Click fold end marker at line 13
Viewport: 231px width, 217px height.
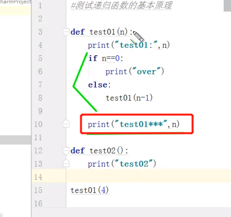click(66, 163)
